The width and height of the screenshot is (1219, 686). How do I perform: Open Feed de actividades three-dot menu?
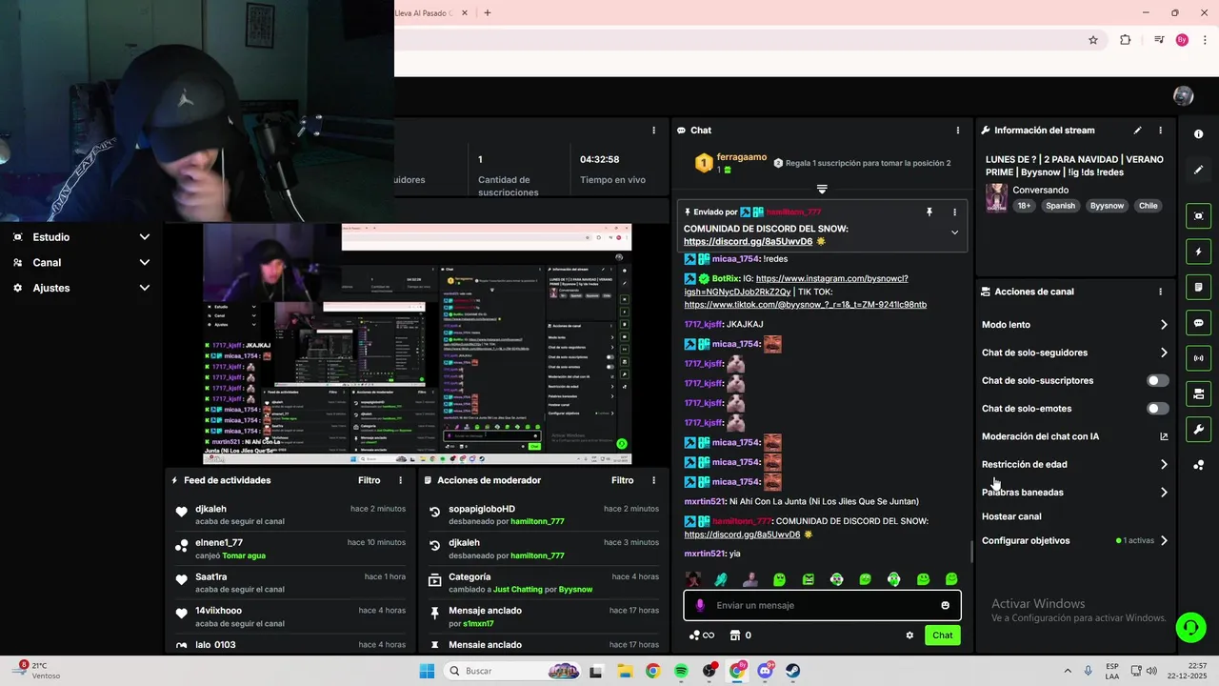[x=400, y=480]
